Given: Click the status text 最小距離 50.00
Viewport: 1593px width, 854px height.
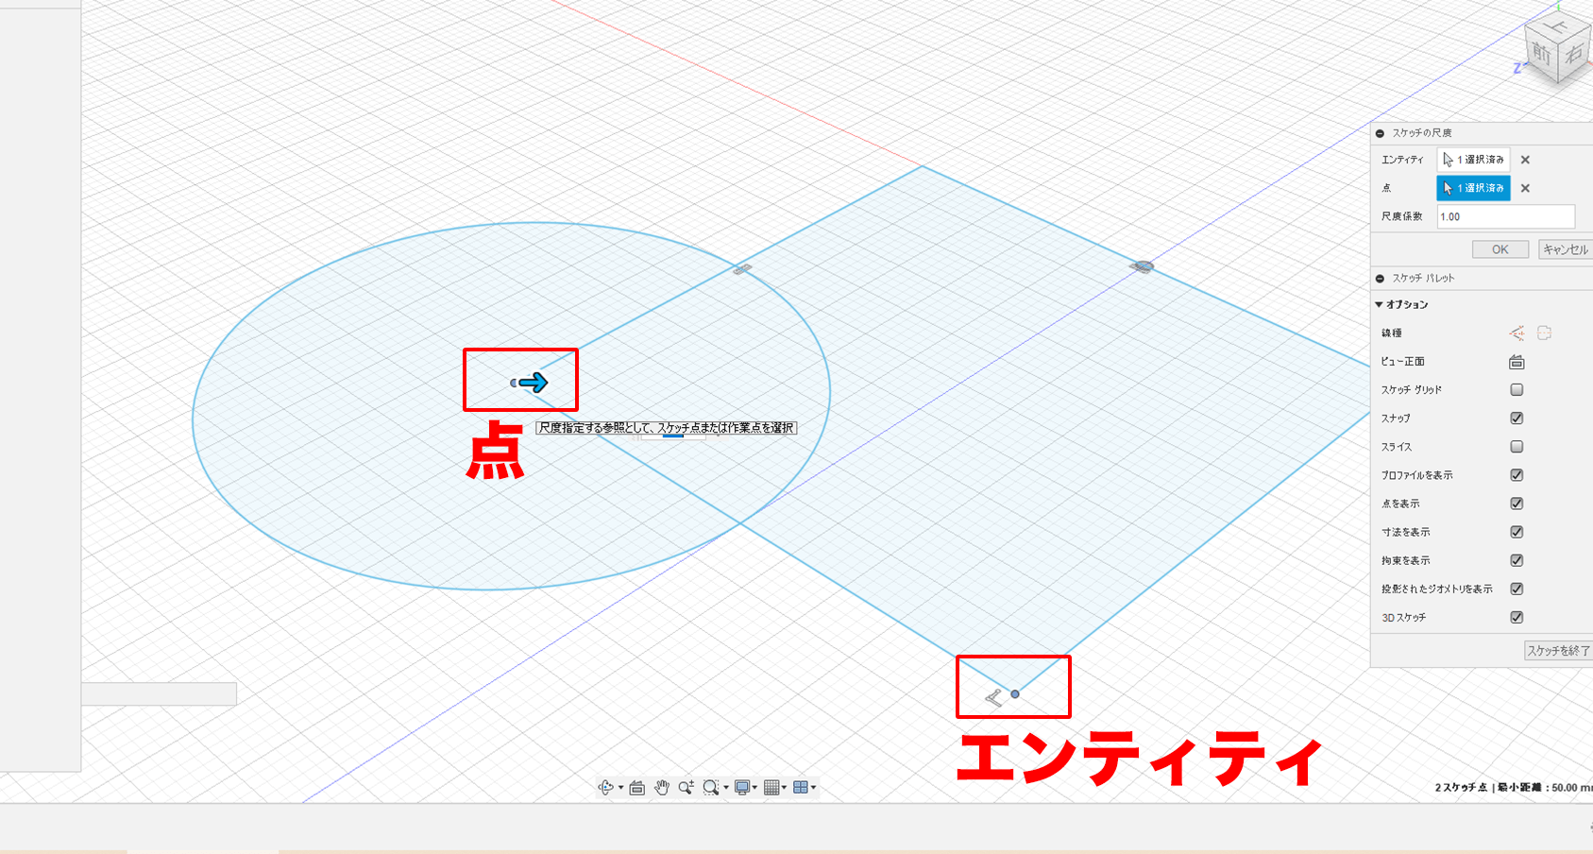Looking at the screenshot, I should click(1544, 787).
